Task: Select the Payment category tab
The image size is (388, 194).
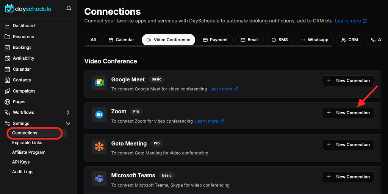Action: pyautogui.click(x=215, y=40)
